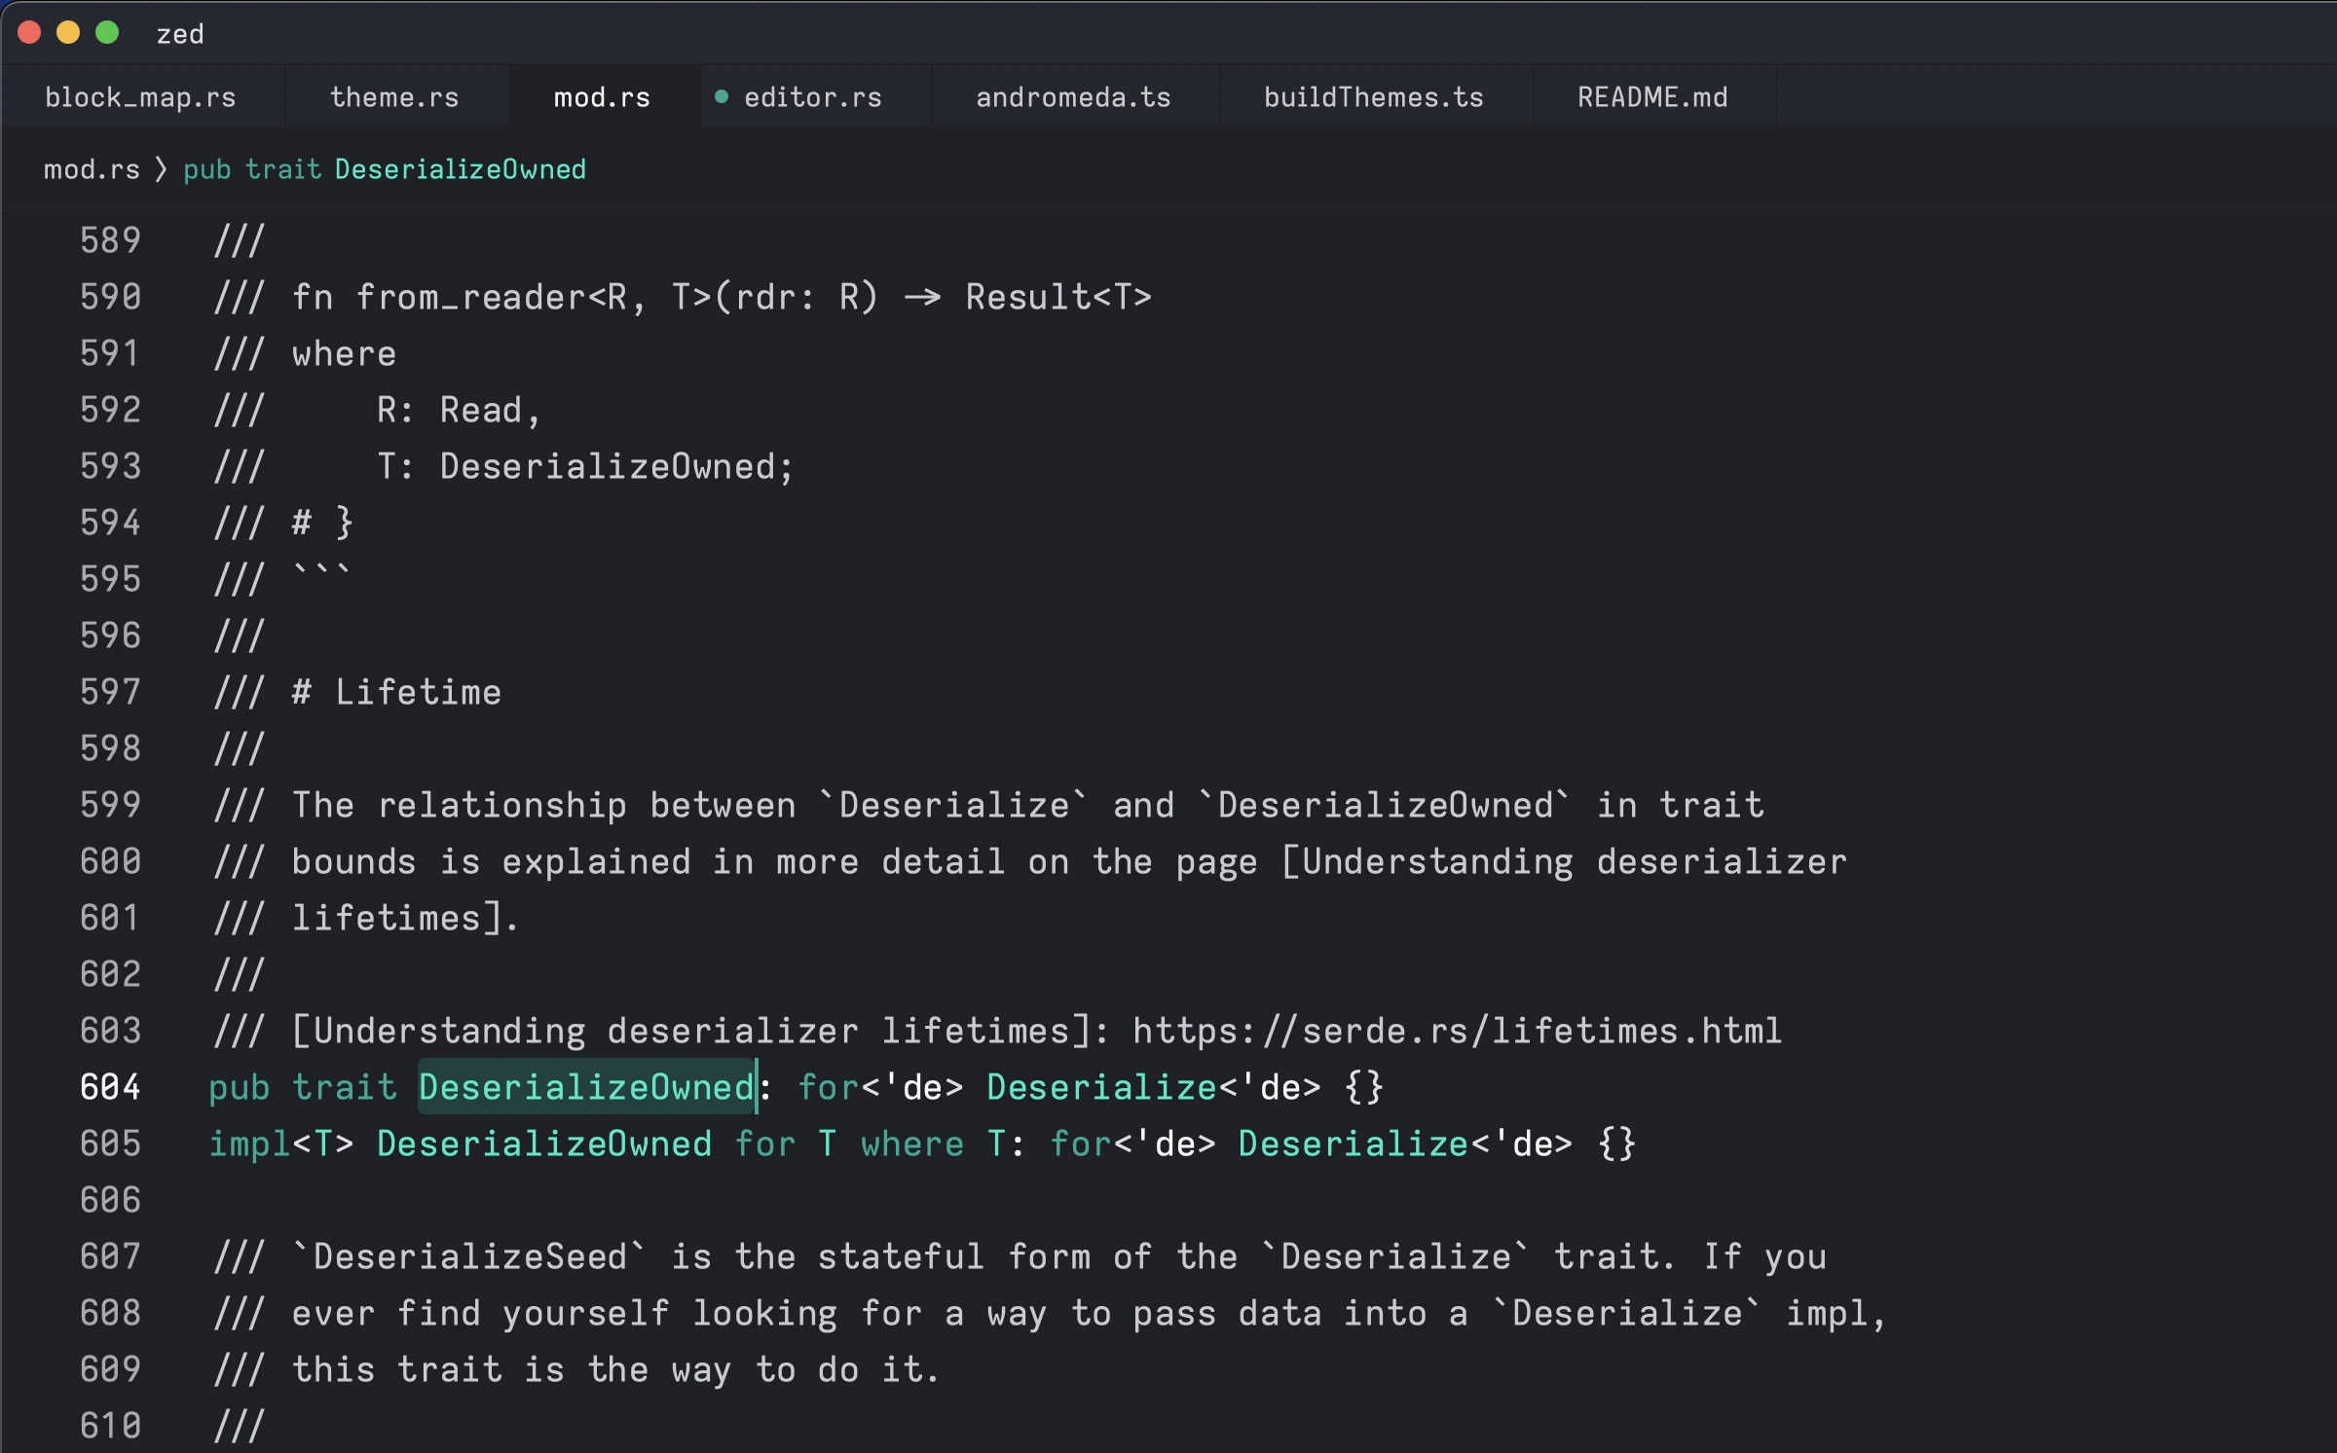Screen dimensions: 2337x1453
Task: Click the green fullscreen window button
Action: pos(107,32)
